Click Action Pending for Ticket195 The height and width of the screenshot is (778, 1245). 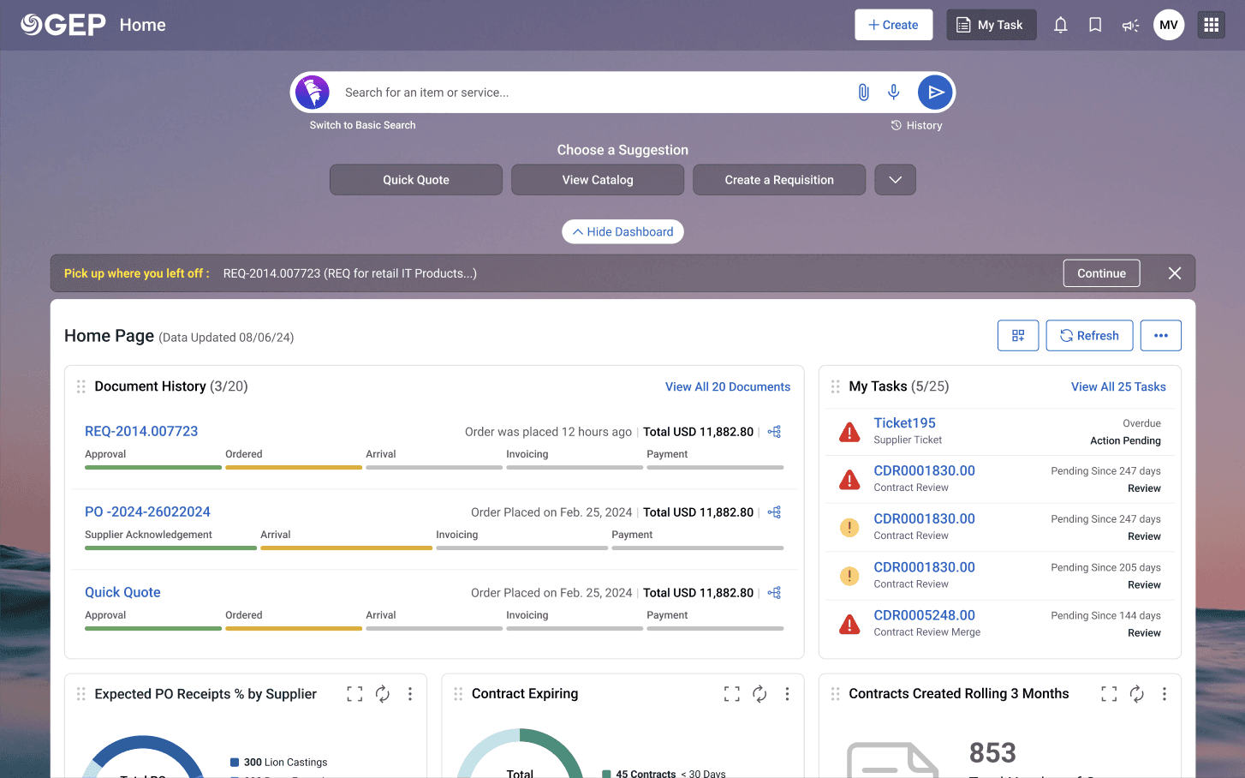tap(1125, 440)
